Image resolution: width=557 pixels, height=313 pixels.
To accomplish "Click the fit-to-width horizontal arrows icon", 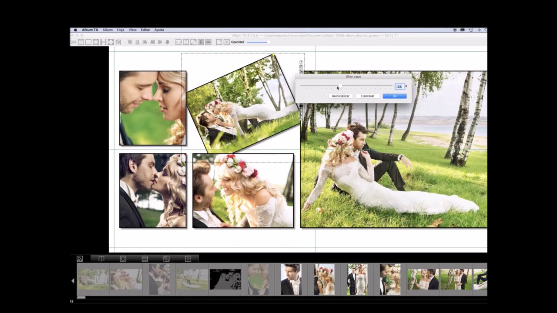I will point(103,42).
